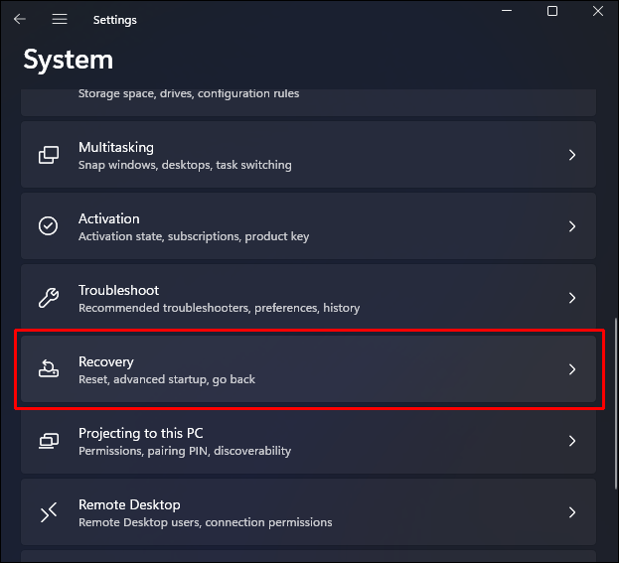This screenshot has width=619, height=563.
Task: Click the back arrow in title bar
Action: pos(20,19)
